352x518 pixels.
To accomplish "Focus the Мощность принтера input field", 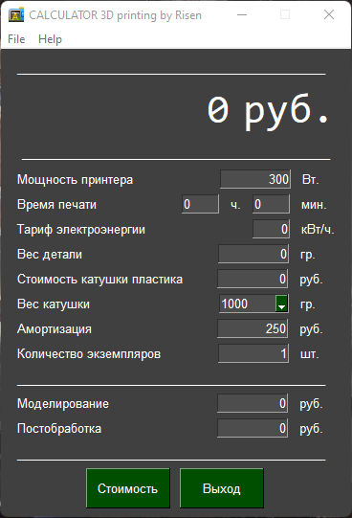I will pos(255,179).
